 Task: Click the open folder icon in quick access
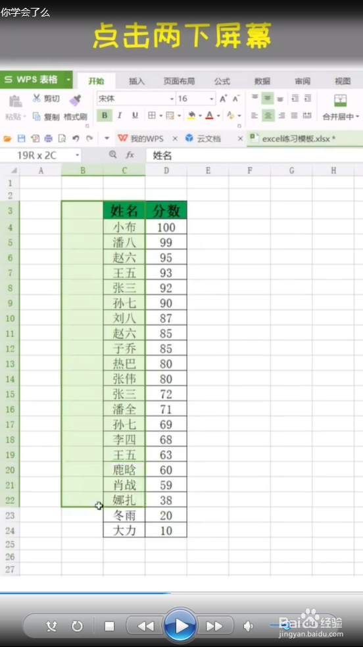tap(7, 139)
